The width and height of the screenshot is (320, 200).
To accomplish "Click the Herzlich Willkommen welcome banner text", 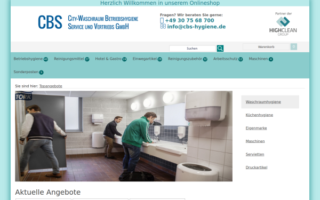I will coord(160,3).
